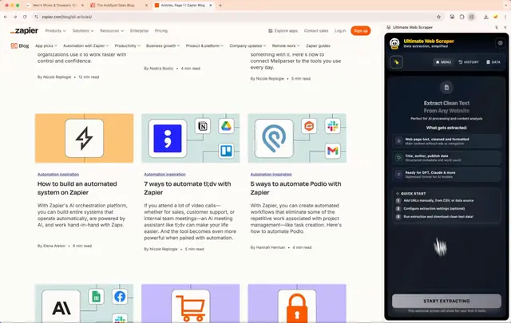
Task: Click the element picker cursor icon
Action: [397, 62]
